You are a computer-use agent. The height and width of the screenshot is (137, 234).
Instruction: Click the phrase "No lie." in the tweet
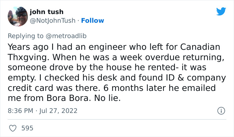tap(108, 99)
